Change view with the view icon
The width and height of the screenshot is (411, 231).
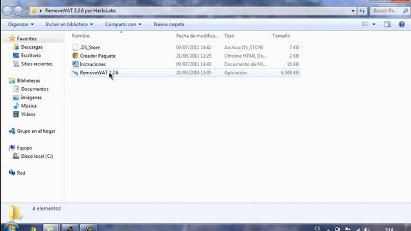(365, 24)
